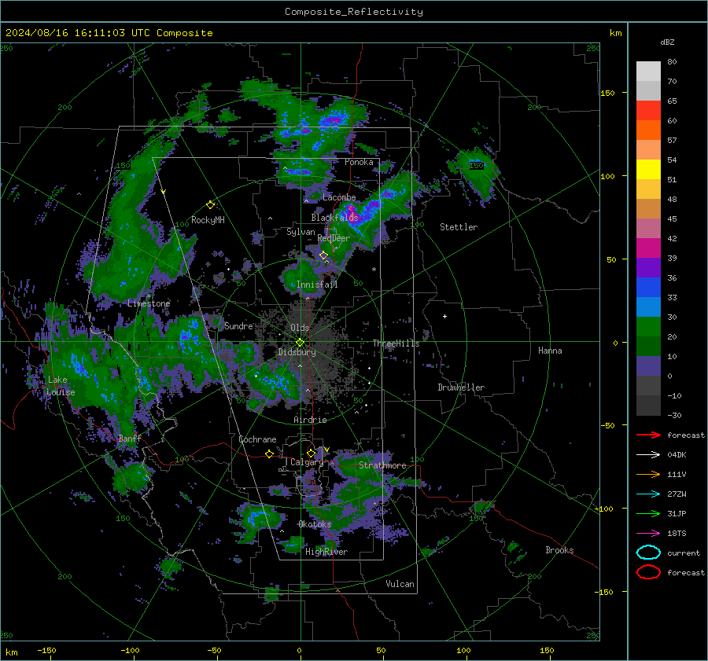Click the 150 tick on right km axis
708x661 pixels.
(x=607, y=93)
